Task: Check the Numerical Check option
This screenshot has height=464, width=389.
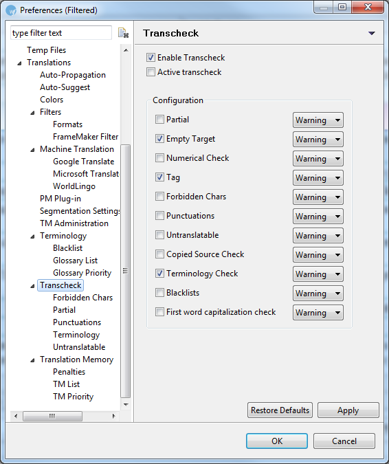Action: point(159,158)
